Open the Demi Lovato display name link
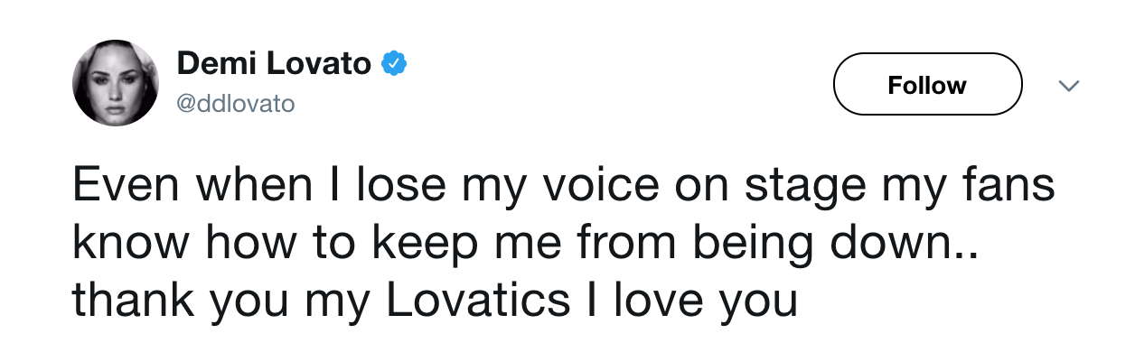 click(275, 64)
